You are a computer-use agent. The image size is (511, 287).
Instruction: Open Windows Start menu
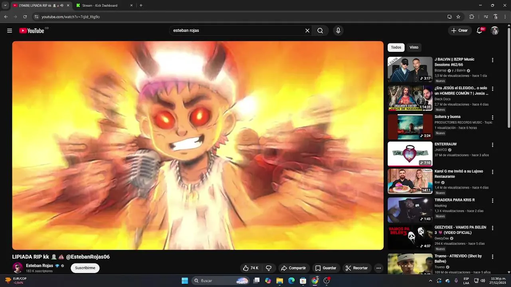click(185, 281)
